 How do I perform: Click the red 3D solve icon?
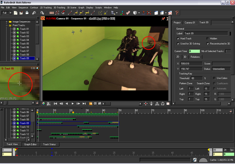63,13
